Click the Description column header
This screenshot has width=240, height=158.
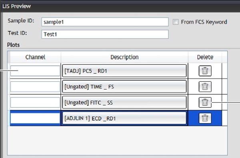(124, 57)
